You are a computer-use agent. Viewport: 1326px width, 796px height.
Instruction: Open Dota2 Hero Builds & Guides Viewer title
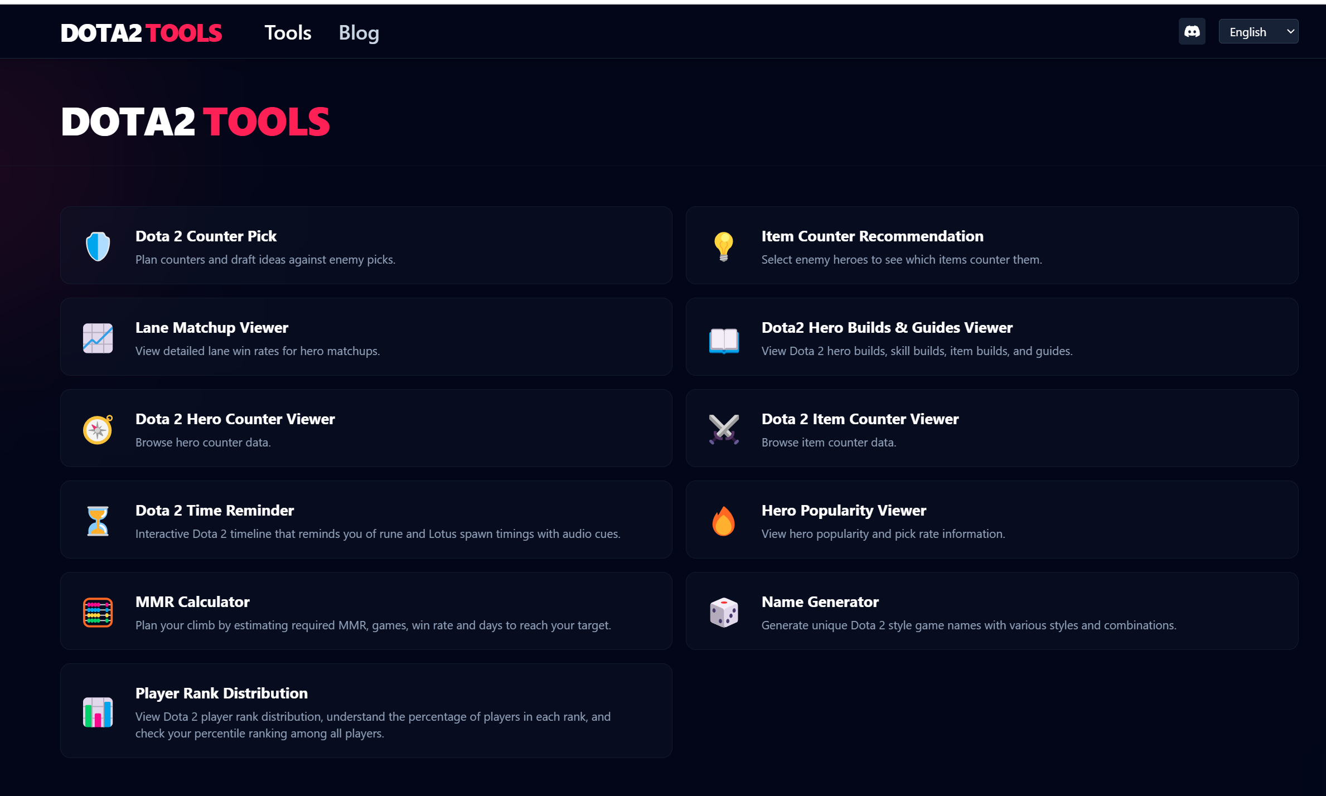[x=887, y=328]
